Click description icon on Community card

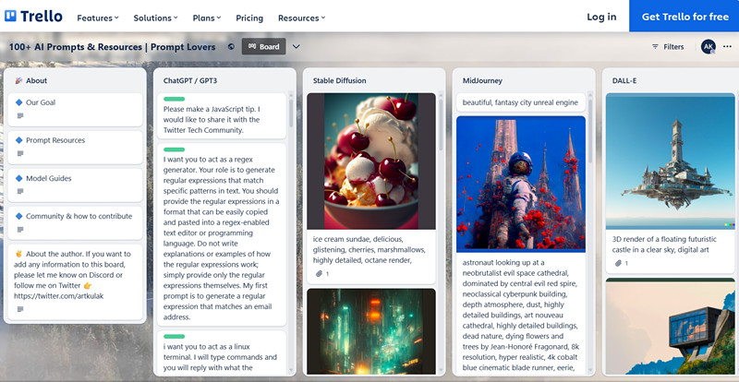20,230
